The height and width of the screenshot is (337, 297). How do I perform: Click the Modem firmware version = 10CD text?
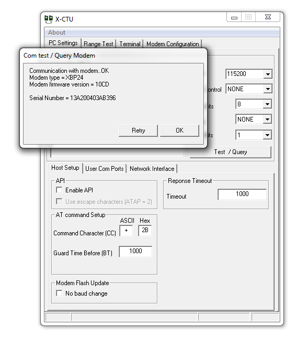point(69,84)
